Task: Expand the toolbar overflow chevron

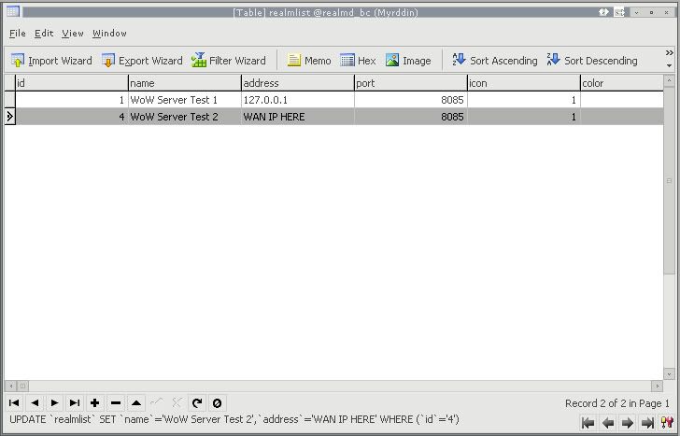Action: tap(669, 53)
